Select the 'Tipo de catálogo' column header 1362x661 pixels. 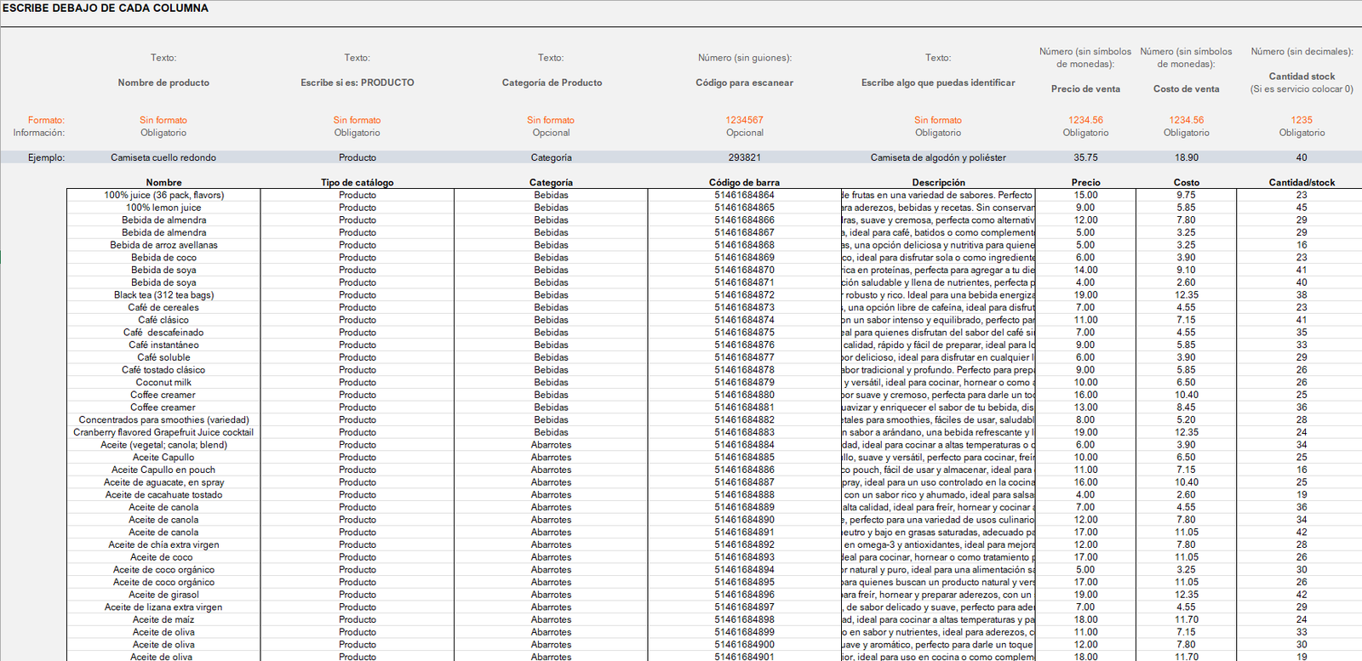[358, 182]
